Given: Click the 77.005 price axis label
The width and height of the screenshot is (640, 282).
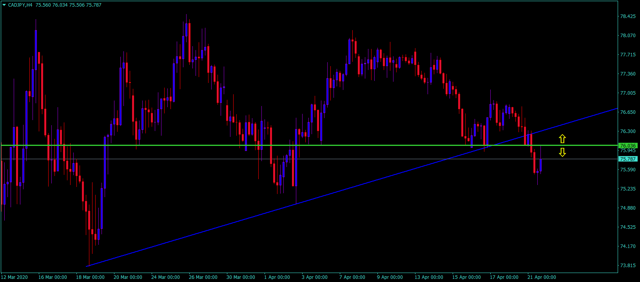Looking at the screenshot, I should point(628,93).
